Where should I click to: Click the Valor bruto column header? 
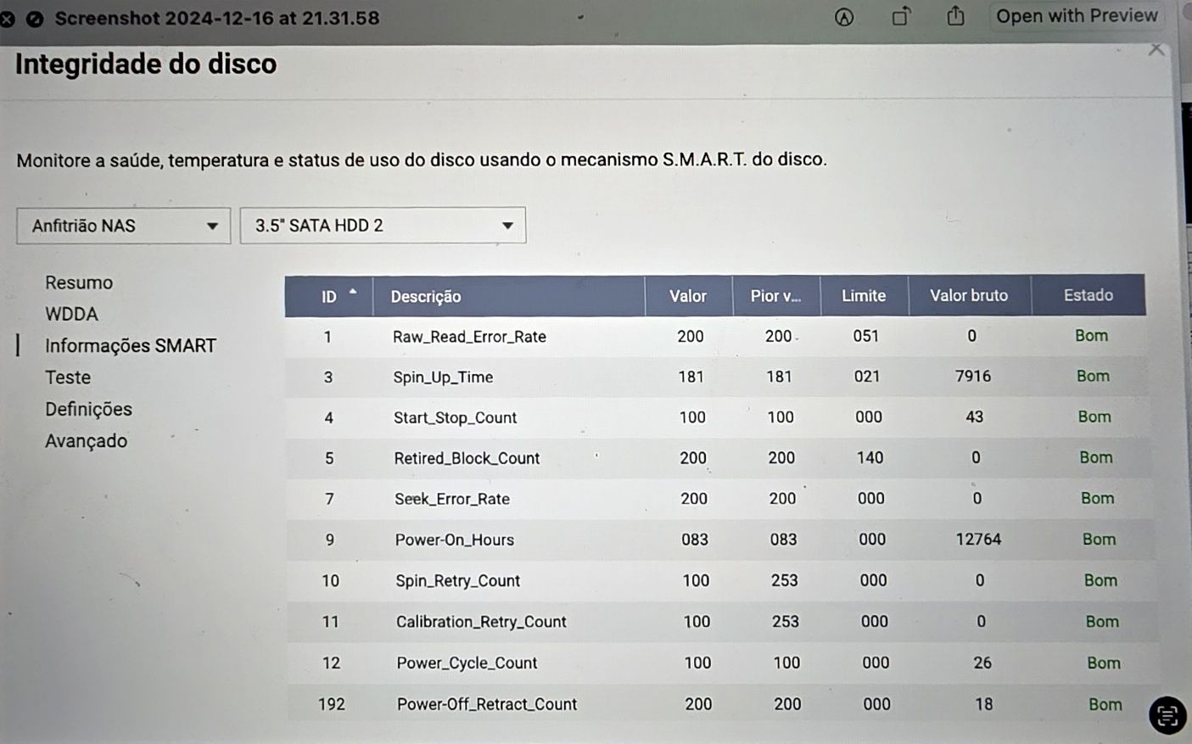970,295
